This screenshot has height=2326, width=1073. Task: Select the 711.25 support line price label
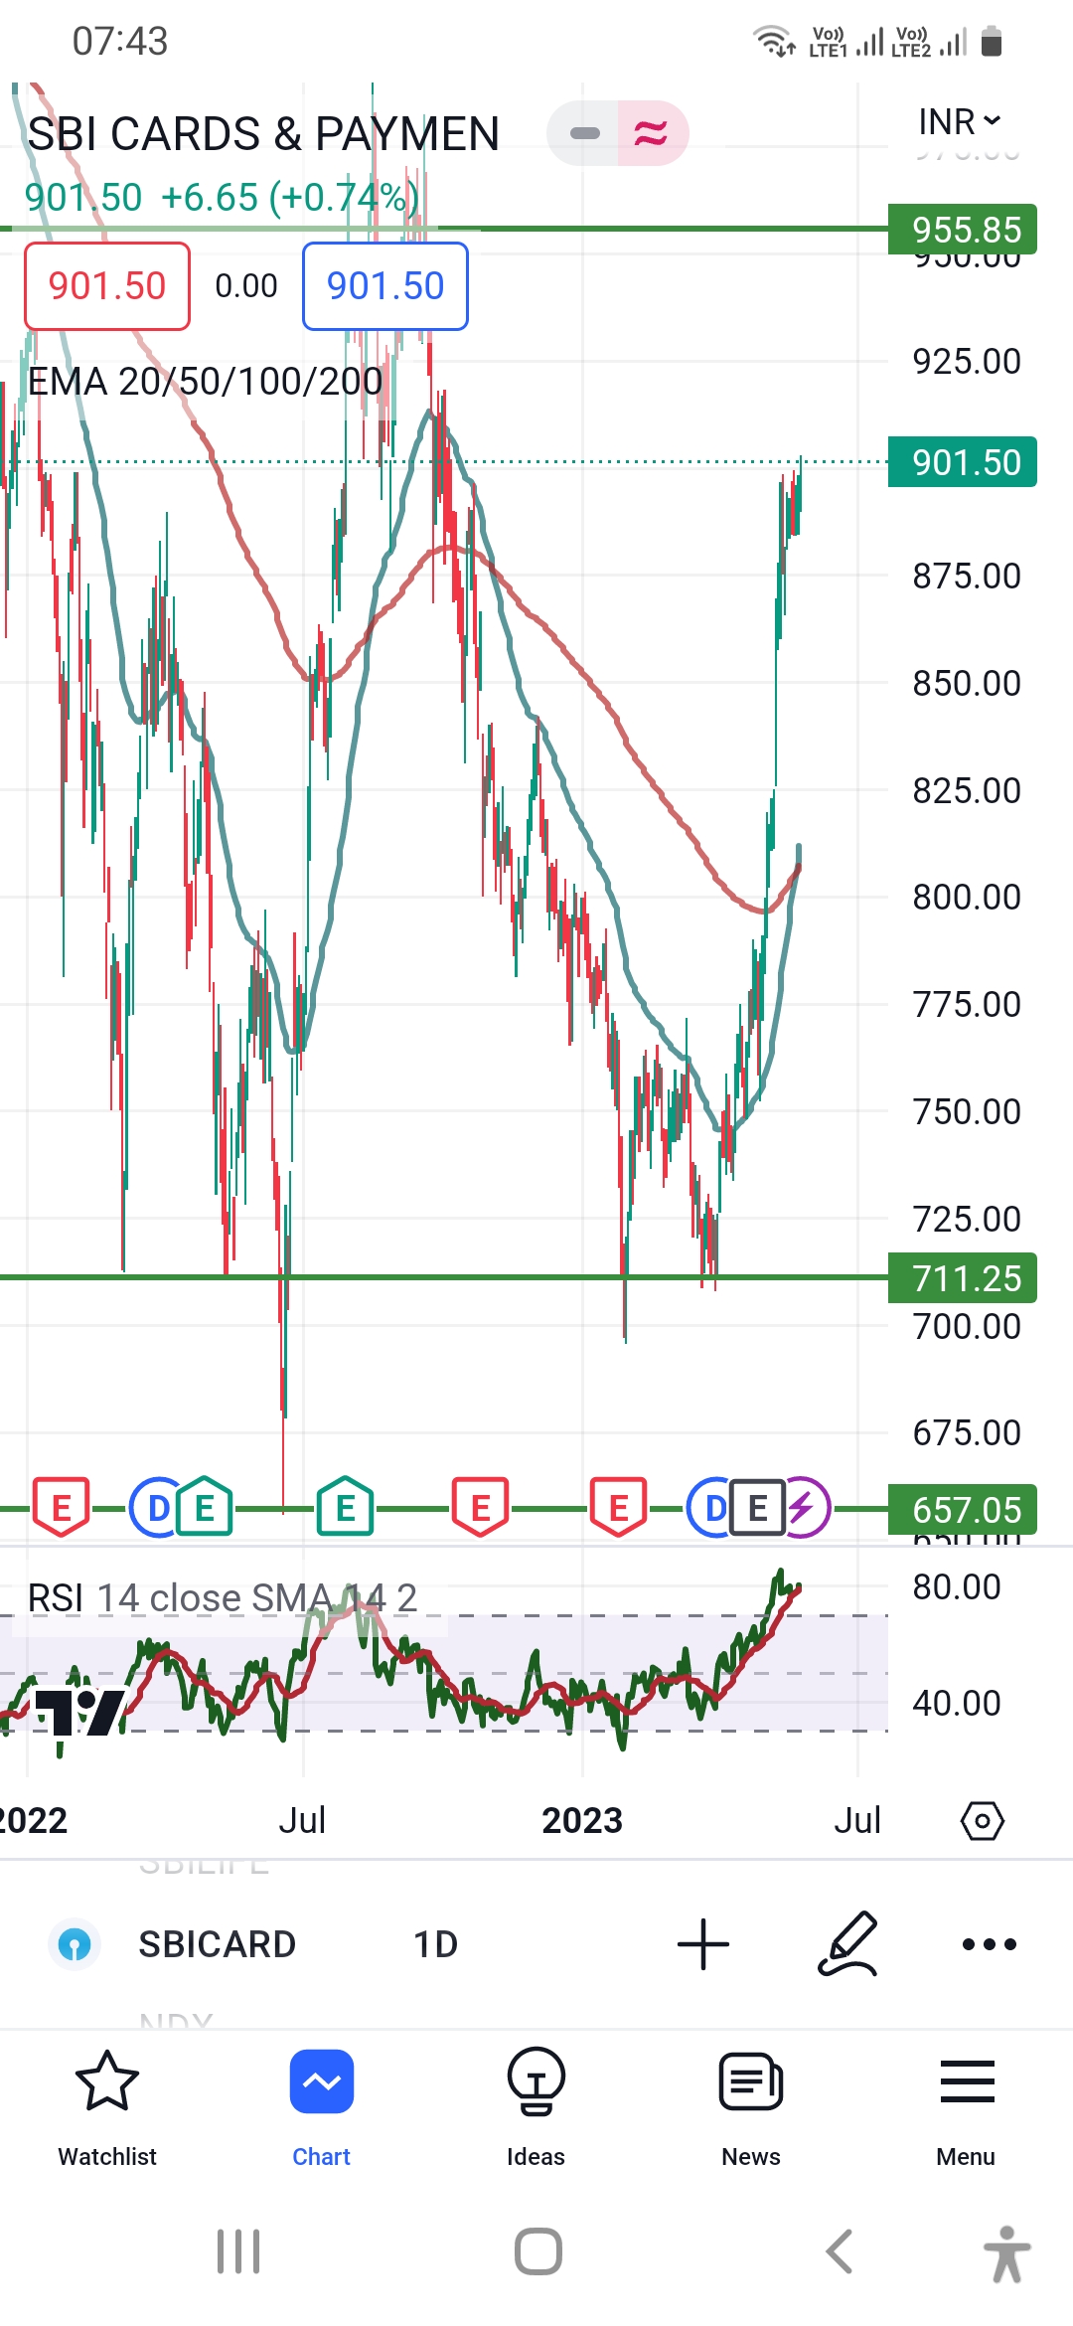(x=963, y=1278)
